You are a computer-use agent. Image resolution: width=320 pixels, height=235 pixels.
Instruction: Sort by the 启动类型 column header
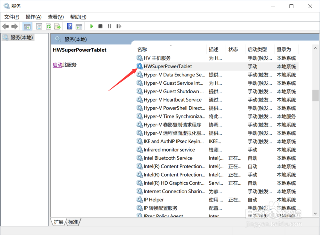click(257, 49)
